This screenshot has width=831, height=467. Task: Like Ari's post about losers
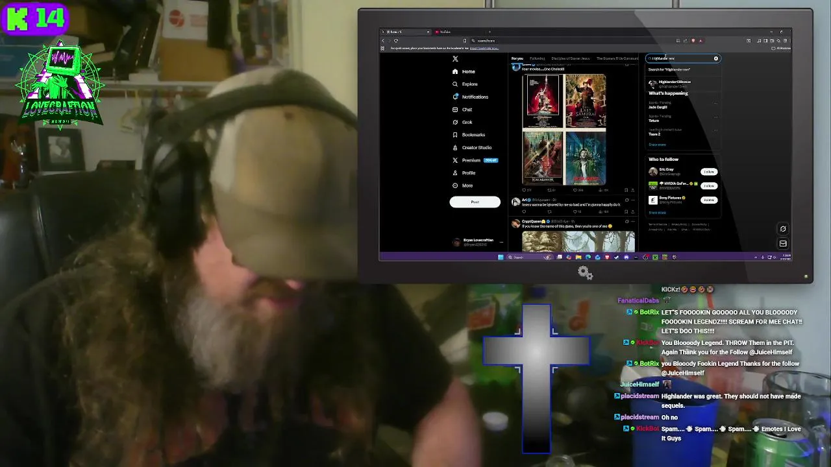[575, 211]
